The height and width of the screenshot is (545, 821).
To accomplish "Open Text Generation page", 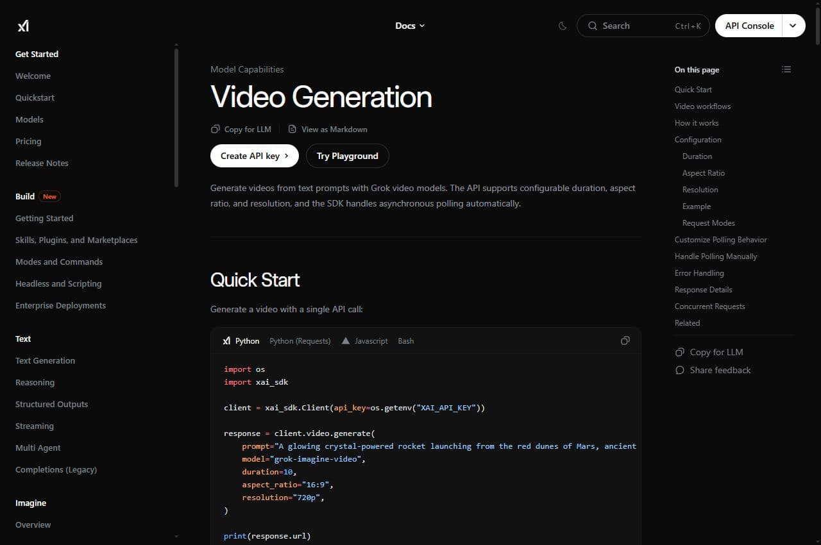I will [x=45, y=360].
